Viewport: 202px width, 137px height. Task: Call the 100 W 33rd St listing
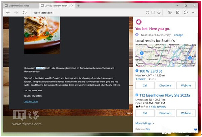point(145,85)
